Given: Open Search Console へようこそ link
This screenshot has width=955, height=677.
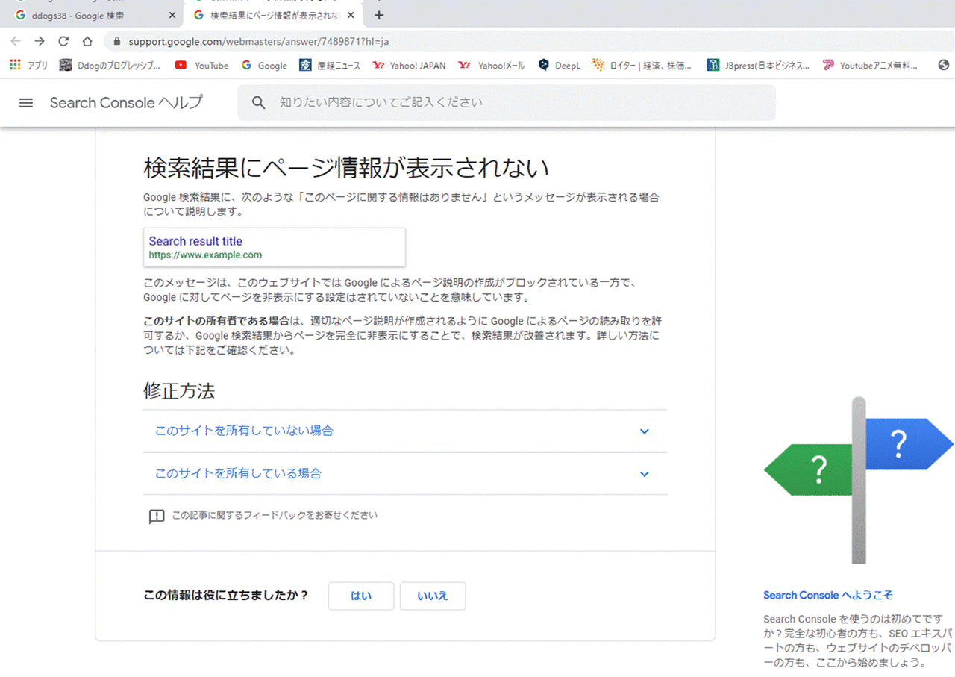Looking at the screenshot, I should (828, 595).
